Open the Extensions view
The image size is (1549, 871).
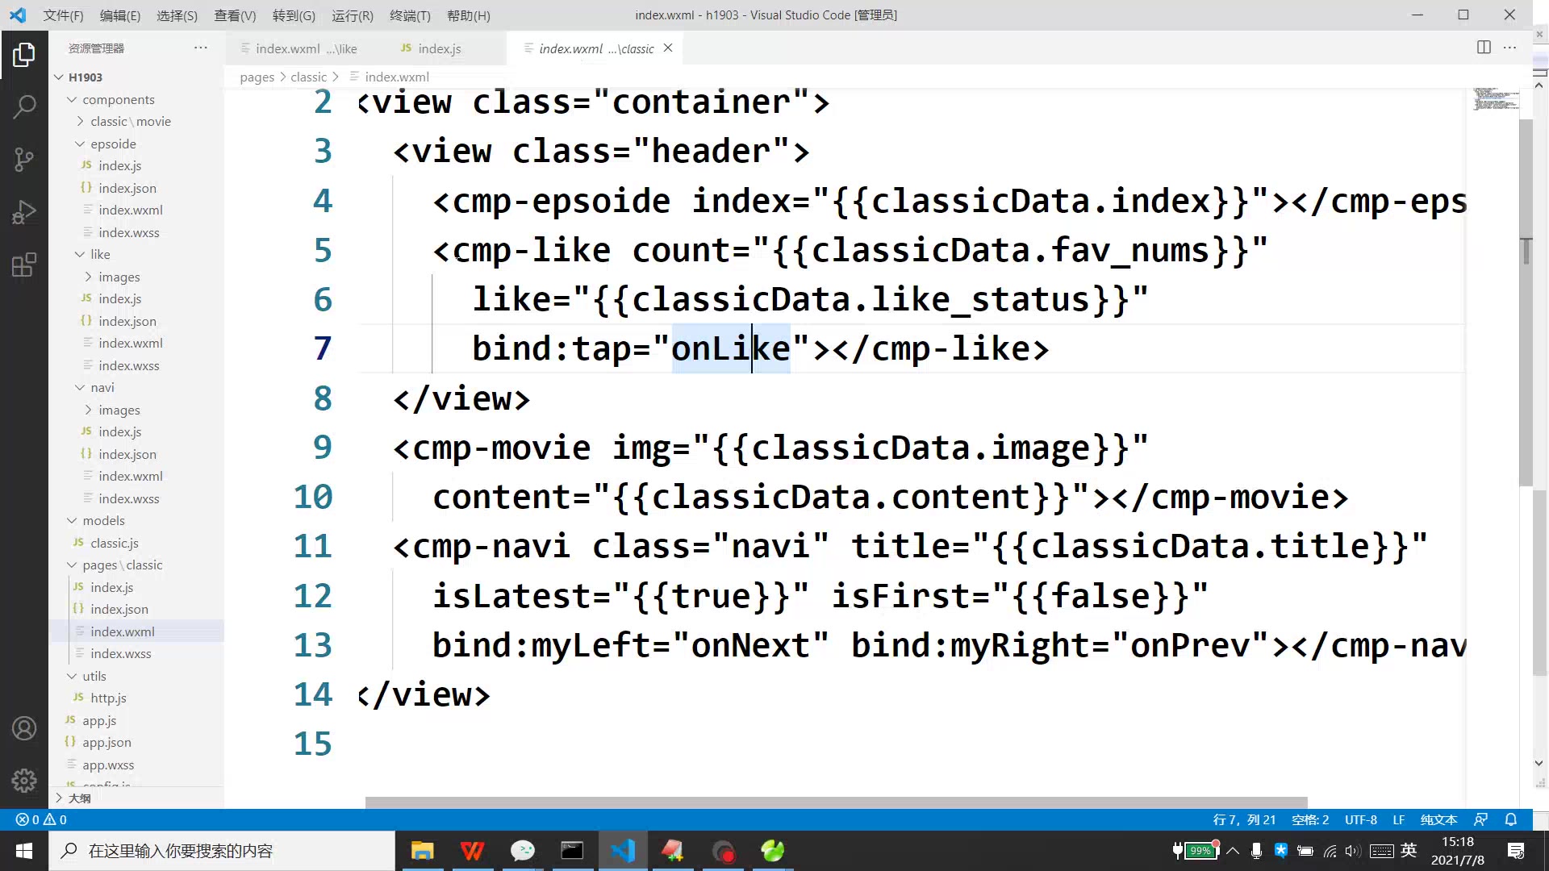pyautogui.click(x=24, y=265)
